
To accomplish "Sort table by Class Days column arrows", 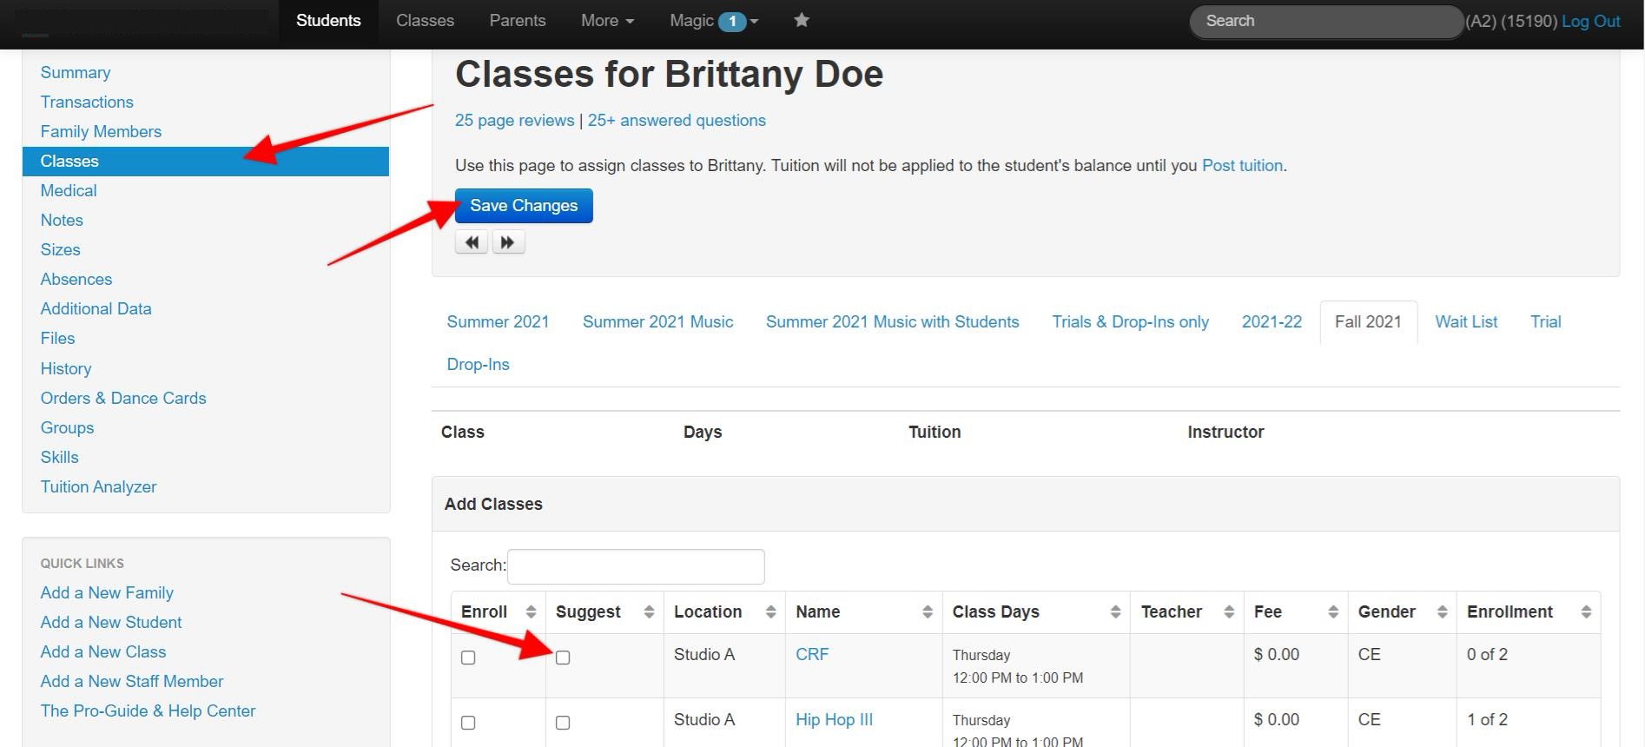I will (1115, 612).
